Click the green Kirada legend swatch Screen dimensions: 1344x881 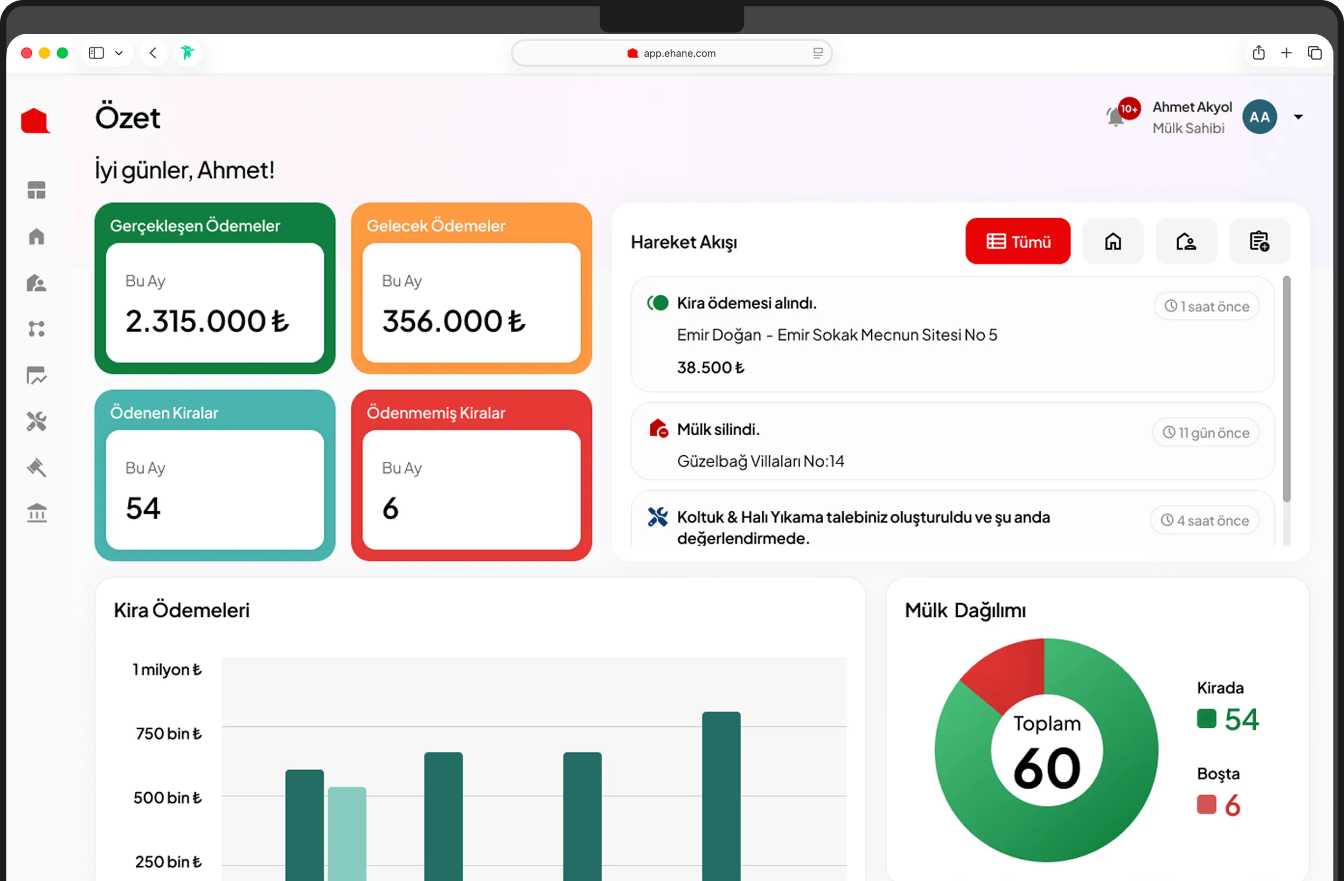1206,719
